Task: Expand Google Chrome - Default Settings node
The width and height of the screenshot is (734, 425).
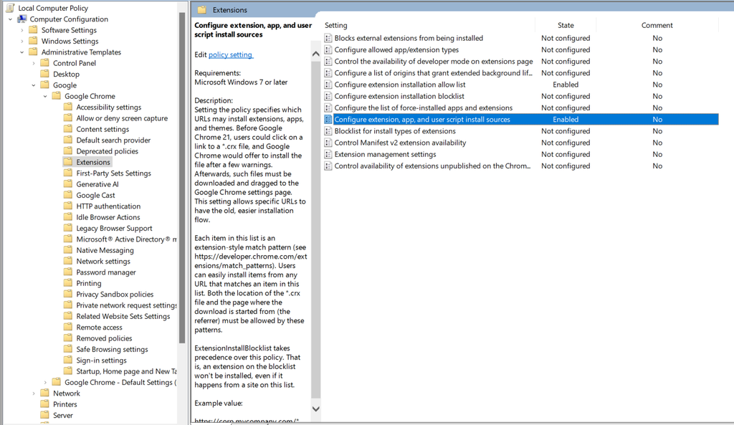Action: pyautogui.click(x=45, y=383)
